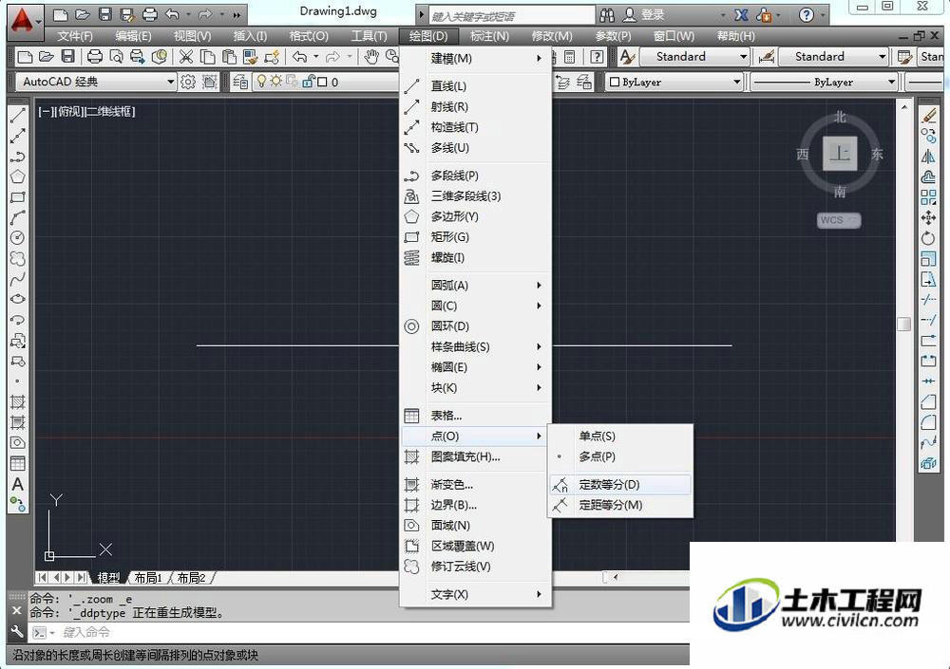Viewport: 950px width, 669px height.
Task: Click the ByLayer color swatch box
Action: [x=615, y=82]
